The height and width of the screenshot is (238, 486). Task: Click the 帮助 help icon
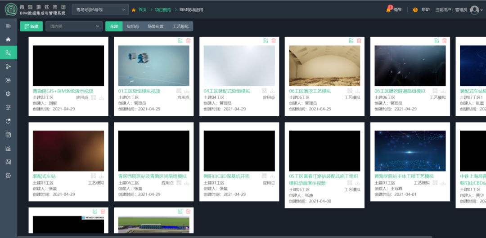(415, 10)
